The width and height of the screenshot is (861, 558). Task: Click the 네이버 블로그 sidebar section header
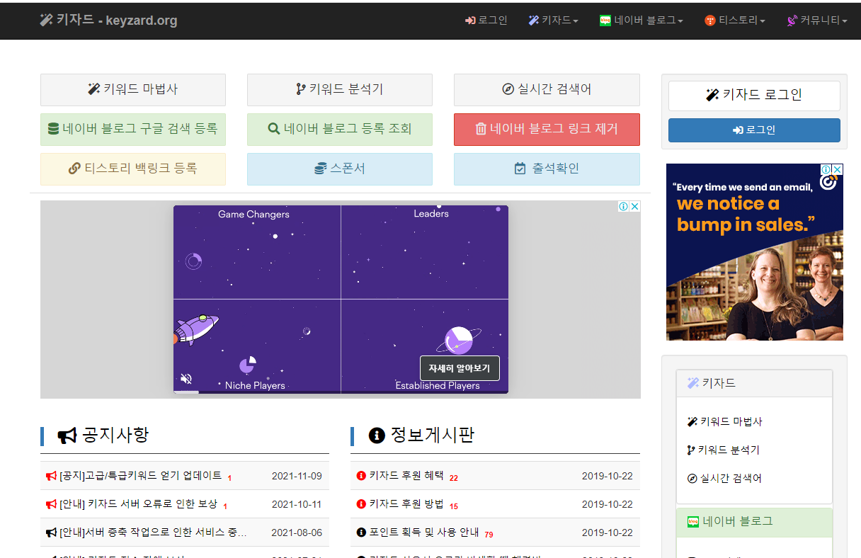754,522
